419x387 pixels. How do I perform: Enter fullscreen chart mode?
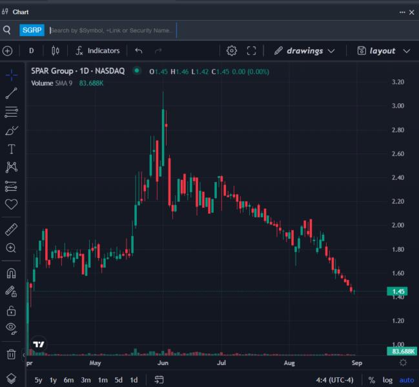(251, 51)
